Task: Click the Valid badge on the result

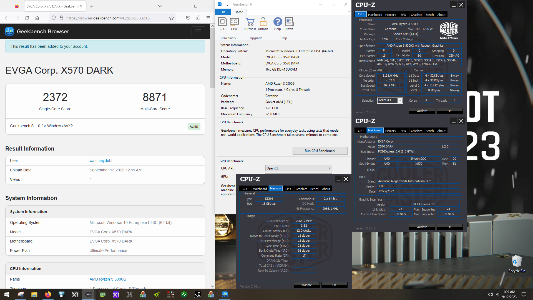Action: pos(194,127)
